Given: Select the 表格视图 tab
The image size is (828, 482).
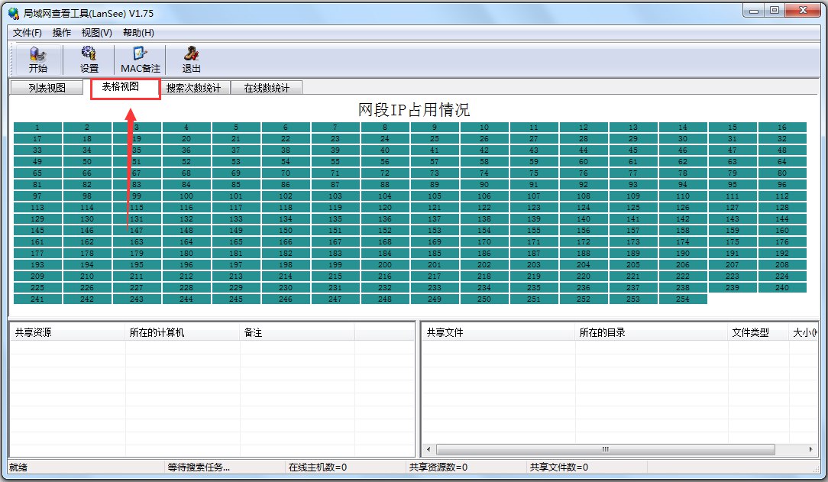Looking at the screenshot, I should coord(124,87).
